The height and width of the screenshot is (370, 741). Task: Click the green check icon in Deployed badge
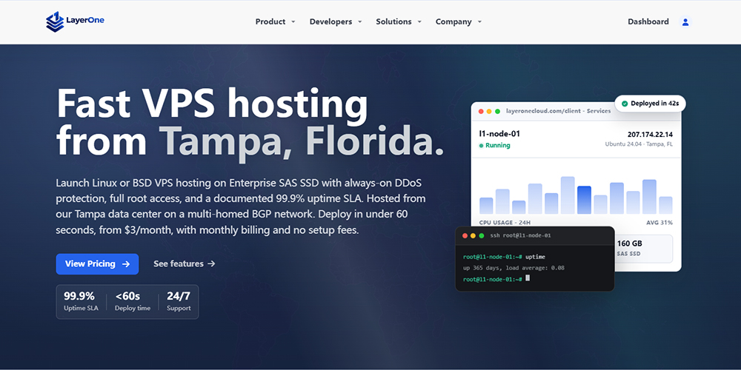624,104
